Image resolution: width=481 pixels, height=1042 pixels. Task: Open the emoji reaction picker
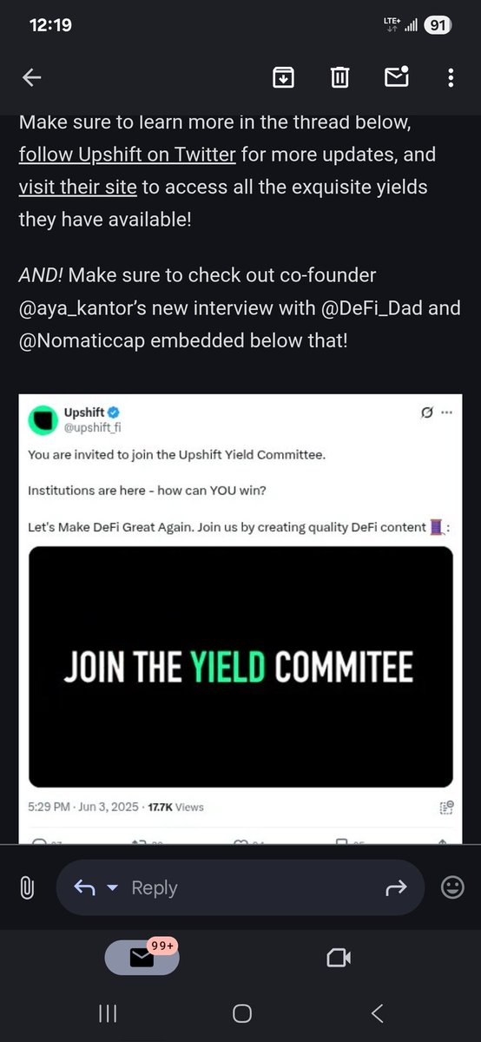click(x=452, y=887)
